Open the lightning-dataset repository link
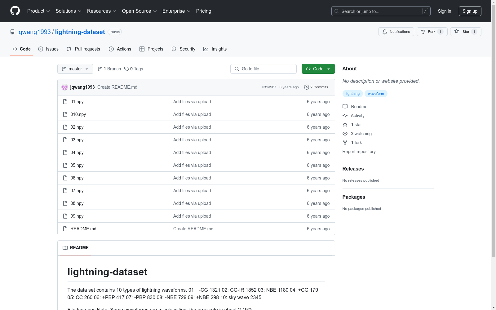 point(80,32)
